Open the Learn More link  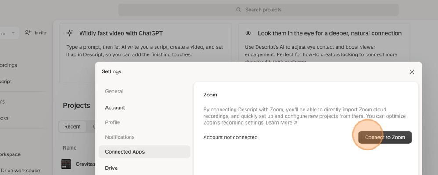click(281, 123)
